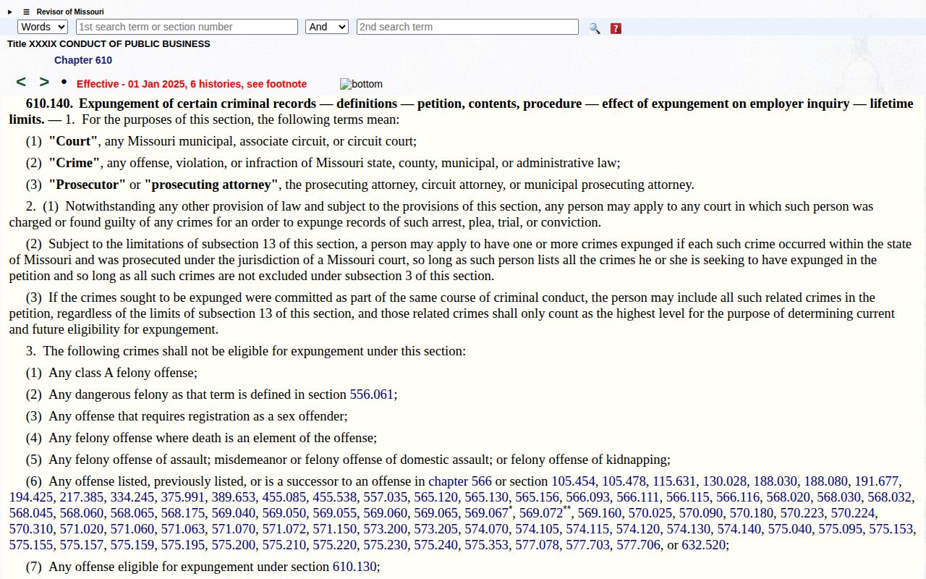Open the And operator dropdown

[x=327, y=27]
